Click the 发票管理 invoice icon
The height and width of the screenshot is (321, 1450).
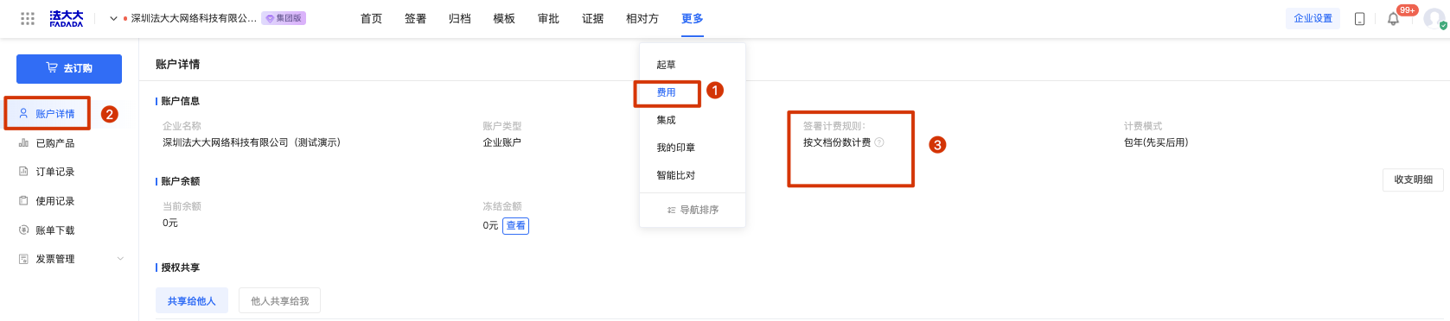coord(23,259)
